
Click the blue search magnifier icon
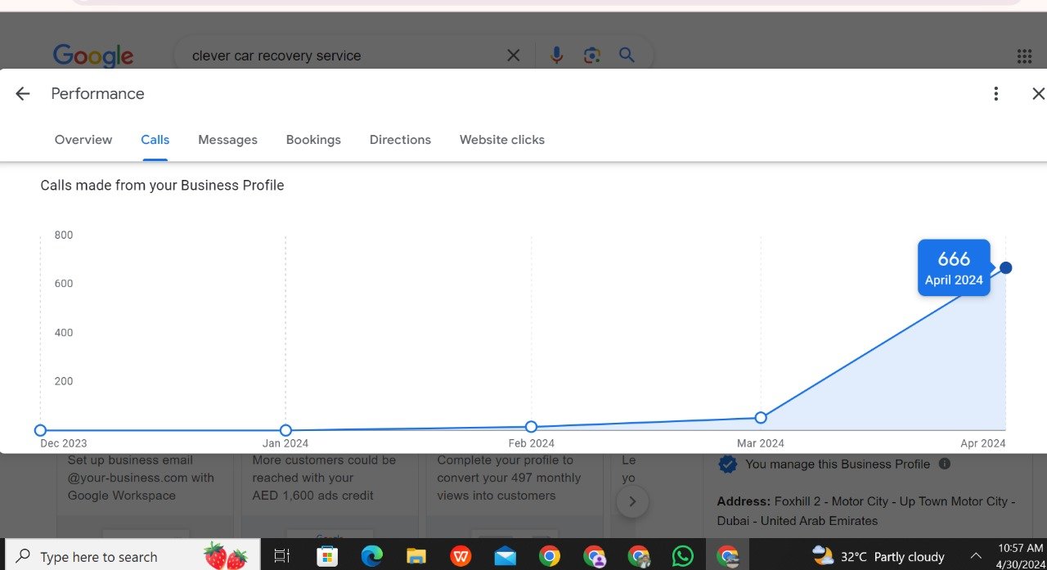click(627, 56)
